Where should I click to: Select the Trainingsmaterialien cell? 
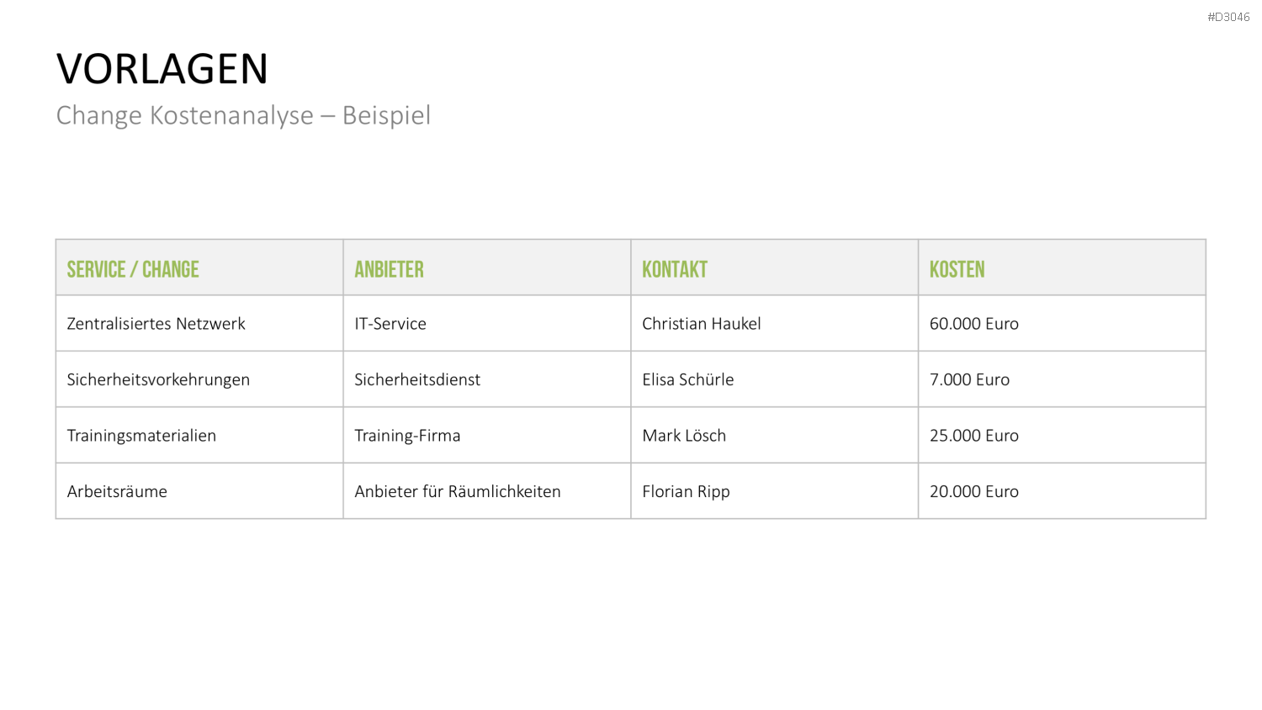[x=199, y=435]
